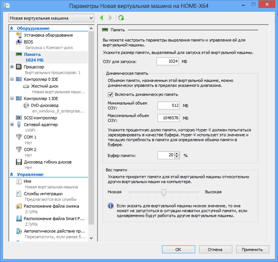278x262 pixels.
Task: Collapse the Управление section
Action: pyautogui.click(x=12, y=174)
